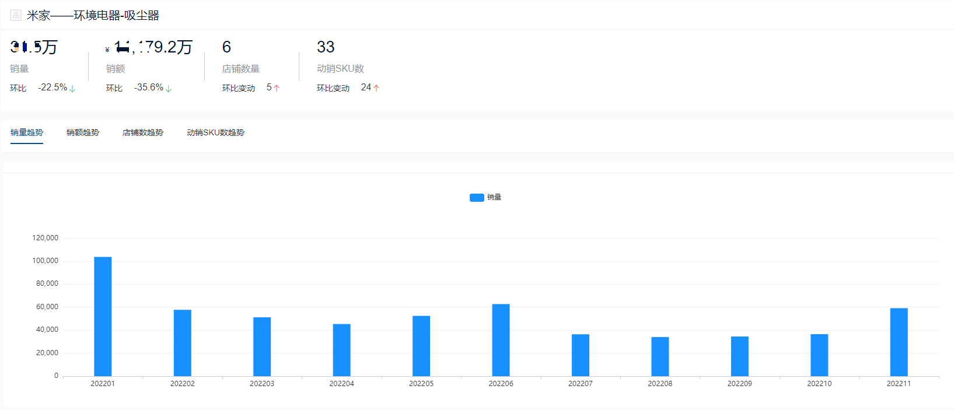Toggle the 销量 legend series

pos(485,197)
